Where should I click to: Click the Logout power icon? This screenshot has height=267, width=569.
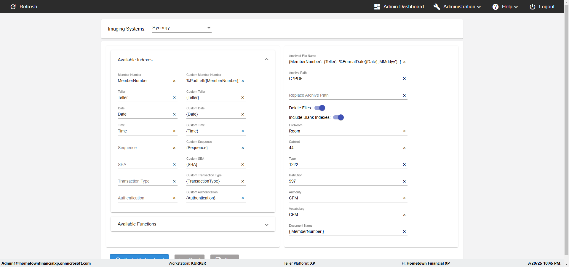[x=532, y=7]
